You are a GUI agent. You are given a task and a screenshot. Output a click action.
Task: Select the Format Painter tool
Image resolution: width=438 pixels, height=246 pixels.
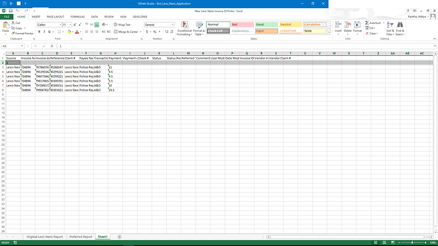click(x=22, y=33)
